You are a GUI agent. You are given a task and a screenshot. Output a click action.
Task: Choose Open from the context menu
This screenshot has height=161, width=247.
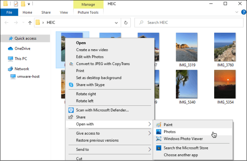pyautogui.click(x=110, y=43)
